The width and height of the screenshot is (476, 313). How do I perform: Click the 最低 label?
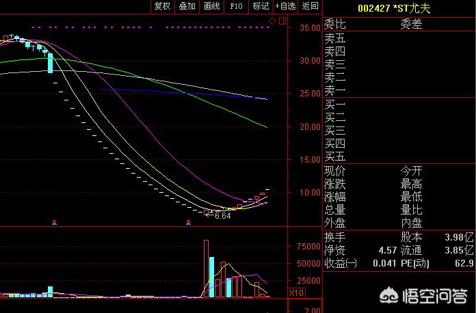411,197
